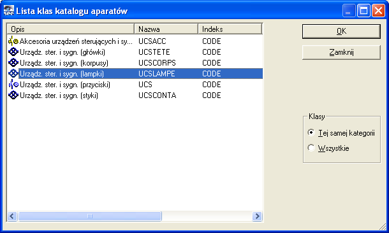Click the UCS name cell
This screenshot has width=389, height=233.
click(x=145, y=85)
